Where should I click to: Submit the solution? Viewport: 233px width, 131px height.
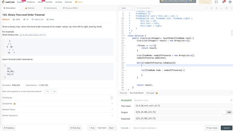tap(226, 128)
